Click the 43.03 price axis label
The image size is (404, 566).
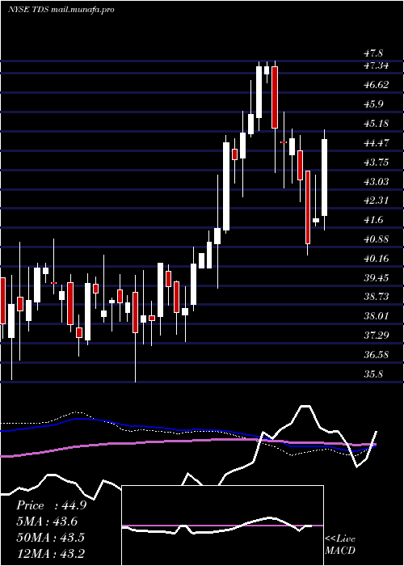[x=376, y=181]
